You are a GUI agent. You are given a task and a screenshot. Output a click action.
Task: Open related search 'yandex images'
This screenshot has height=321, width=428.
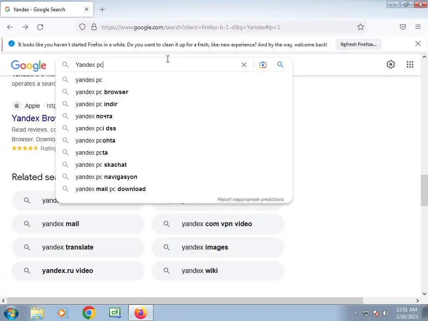[218, 247]
